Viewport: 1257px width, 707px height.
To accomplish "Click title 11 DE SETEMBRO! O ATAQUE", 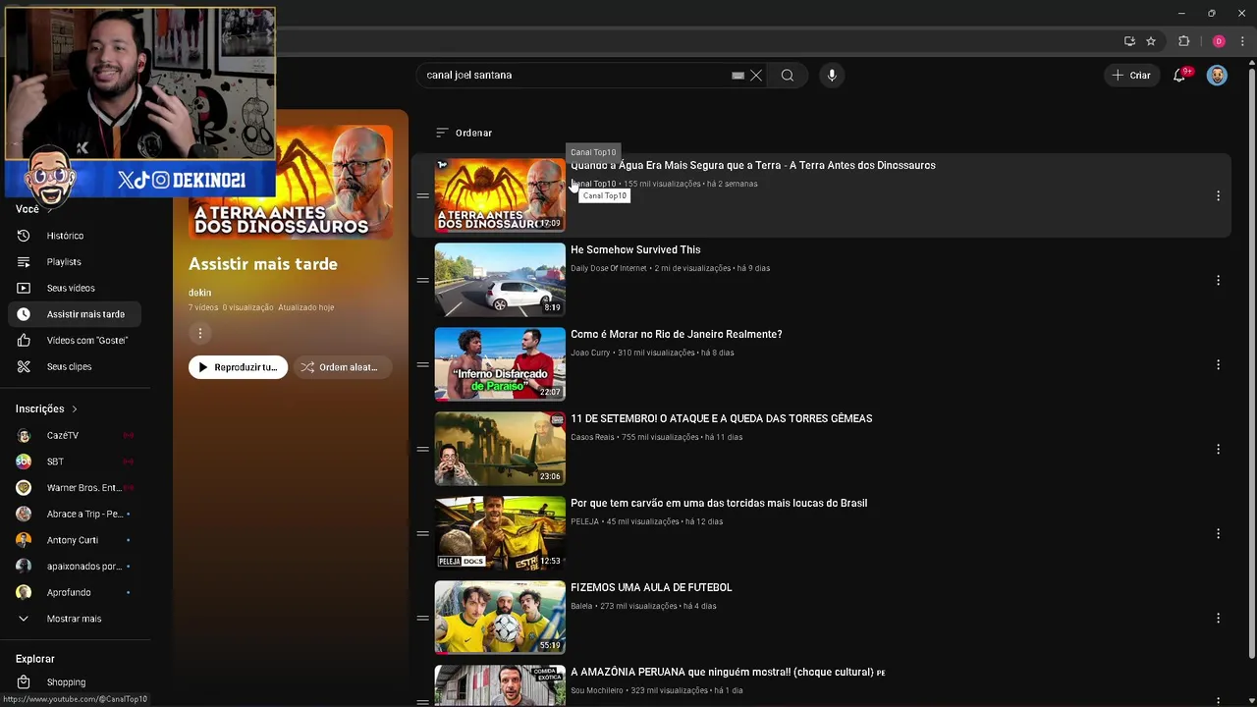I will (x=722, y=419).
